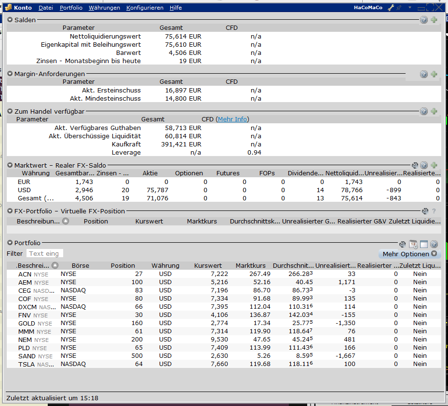Click green plus icon in Margin-Anforderungen
448x406 pixels.
click(434, 74)
